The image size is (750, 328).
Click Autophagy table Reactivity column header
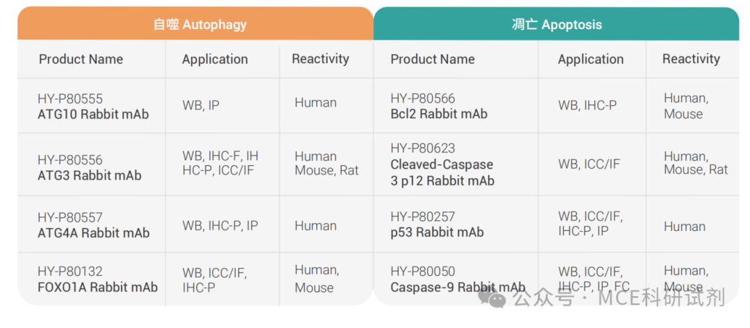point(320,59)
